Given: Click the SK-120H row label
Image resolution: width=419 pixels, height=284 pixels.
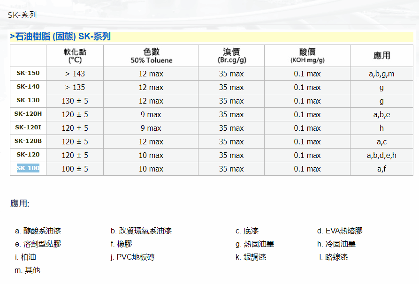Looking at the screenshot, I should [28, 114].
